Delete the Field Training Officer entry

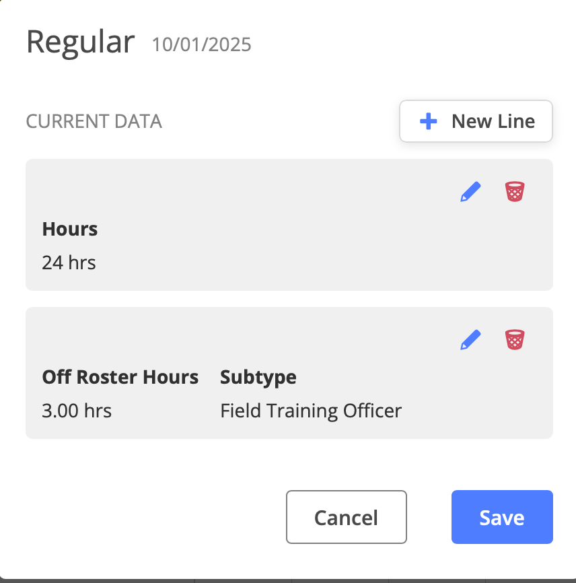pos(515,340)
